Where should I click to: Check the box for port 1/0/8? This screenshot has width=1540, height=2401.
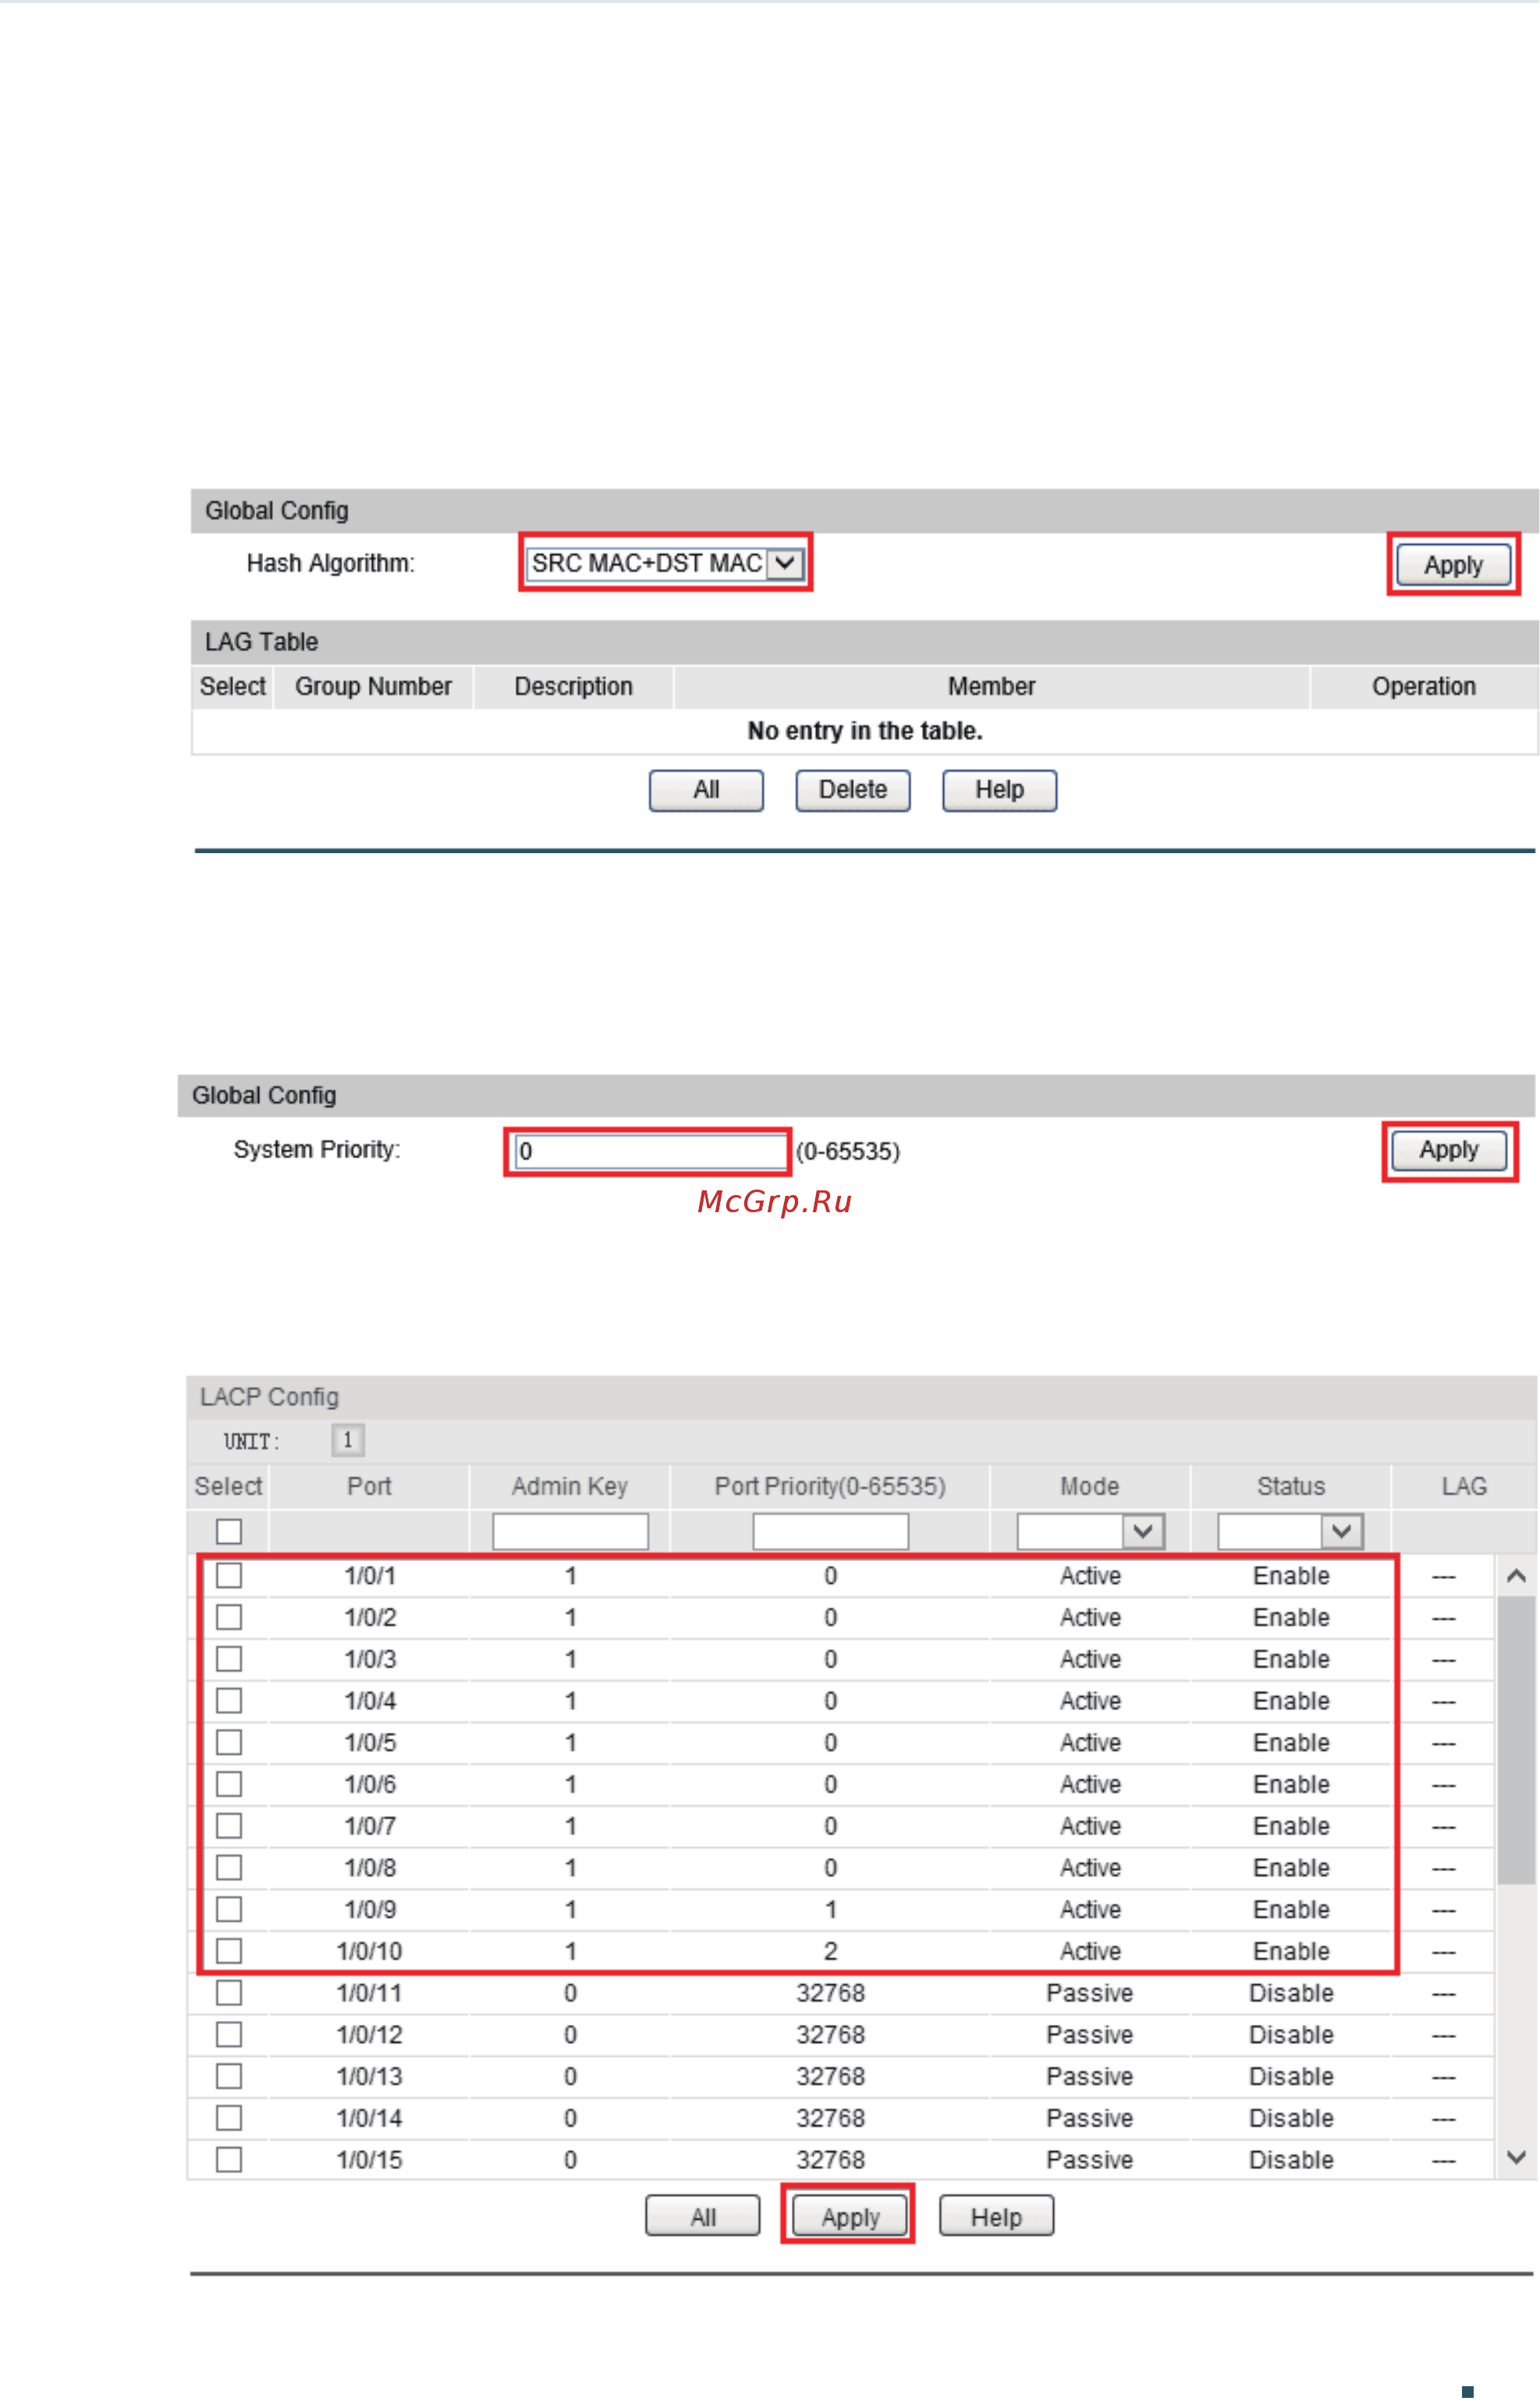pyautogui.click(x=229, y=1868)
